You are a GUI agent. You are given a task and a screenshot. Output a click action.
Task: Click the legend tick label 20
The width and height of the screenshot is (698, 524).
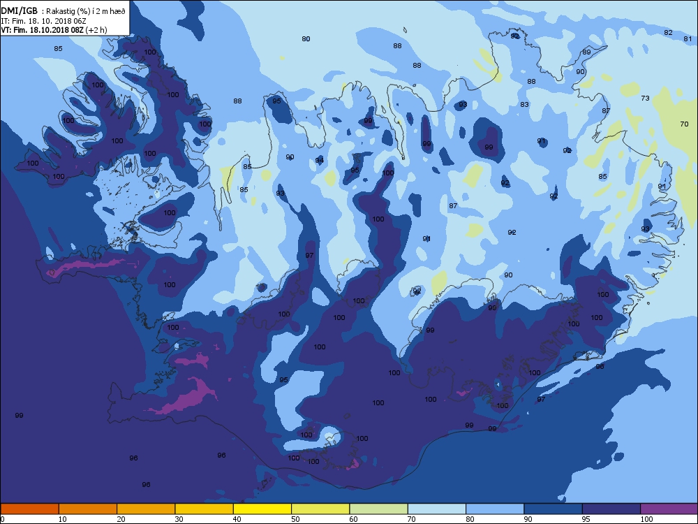click(x=121, y=519)
